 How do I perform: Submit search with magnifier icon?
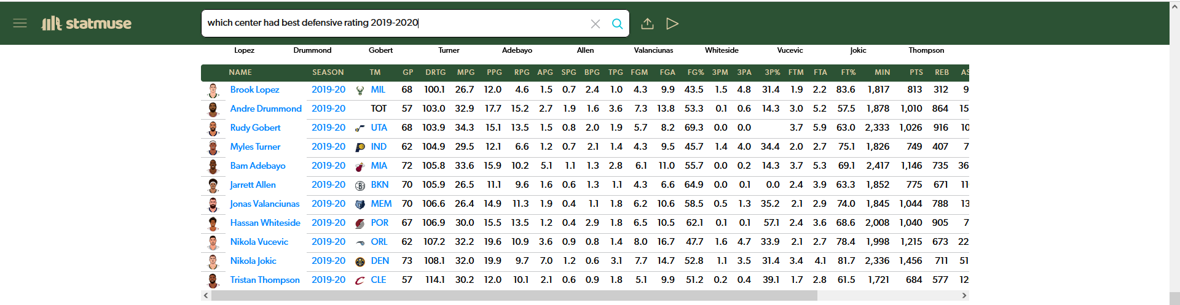[x=617, y=24]
